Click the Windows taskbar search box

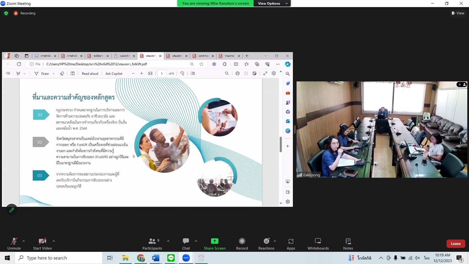59,258
